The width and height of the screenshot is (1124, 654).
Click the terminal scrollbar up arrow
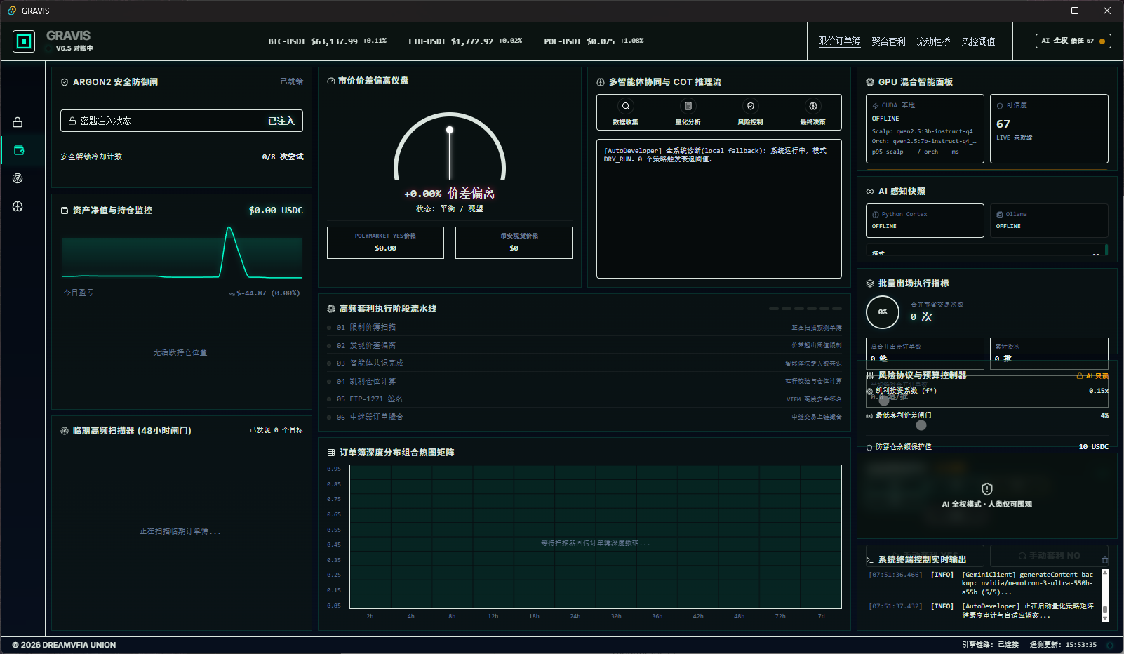pyautogui.click(x=1105, y=573)
